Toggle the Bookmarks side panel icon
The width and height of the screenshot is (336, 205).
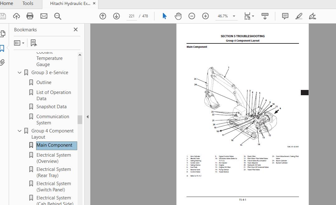(2, 48)
